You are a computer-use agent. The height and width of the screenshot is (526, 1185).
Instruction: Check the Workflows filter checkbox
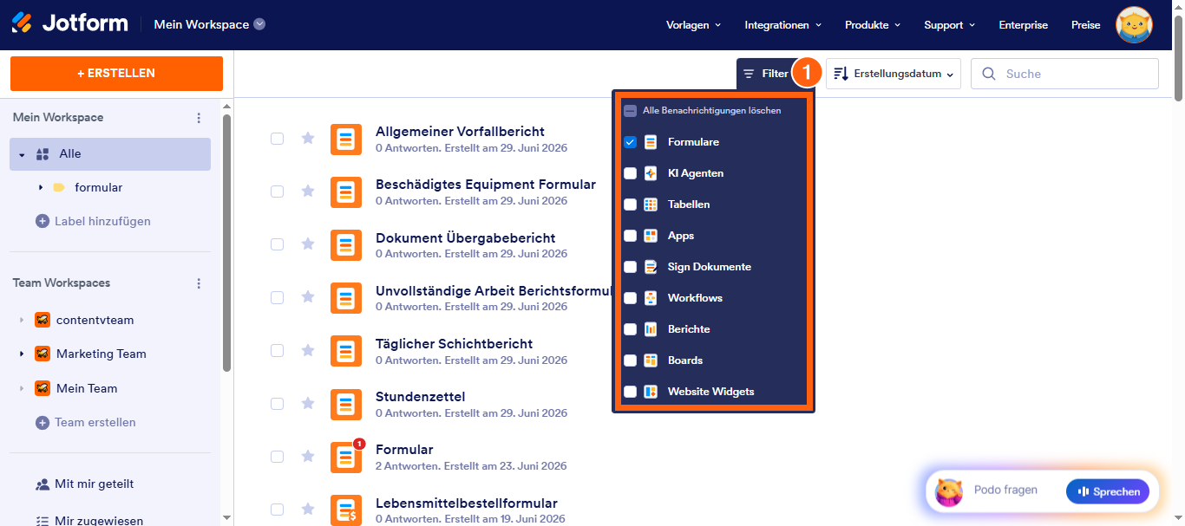(631, 298)
